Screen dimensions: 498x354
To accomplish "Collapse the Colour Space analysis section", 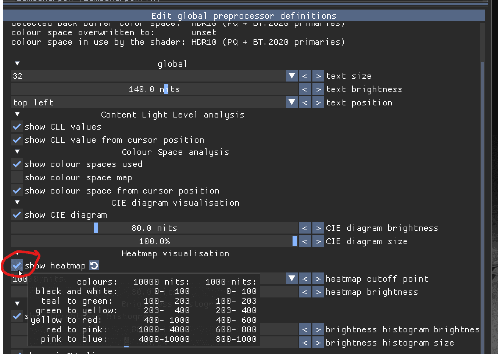I will pyautogui.click(x=17, y=152).
